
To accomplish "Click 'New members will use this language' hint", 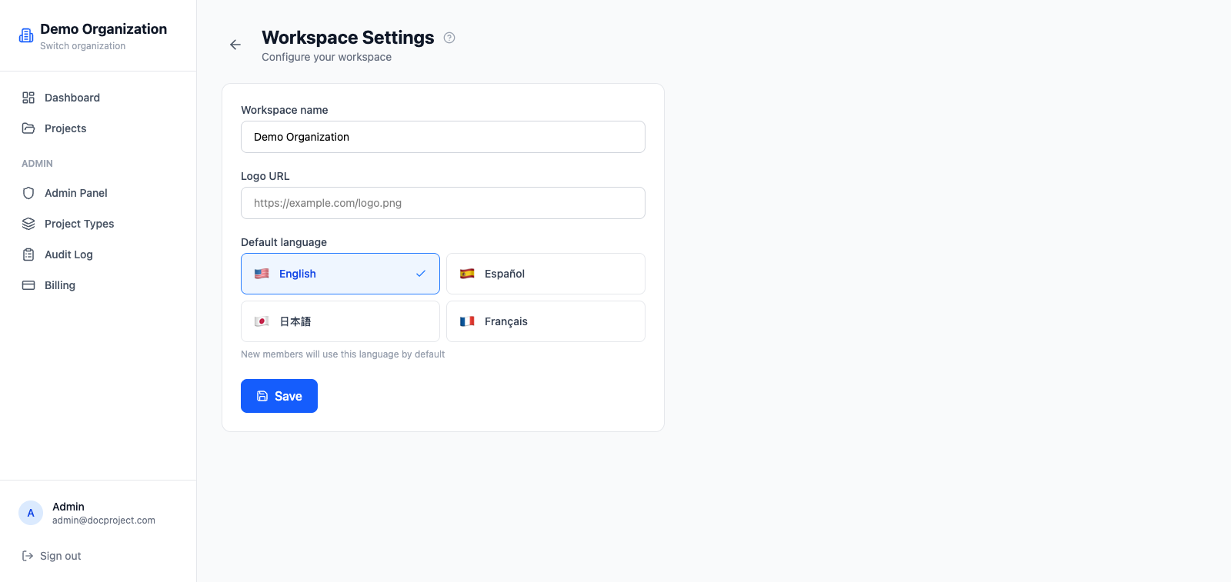I will pos(342,354).
